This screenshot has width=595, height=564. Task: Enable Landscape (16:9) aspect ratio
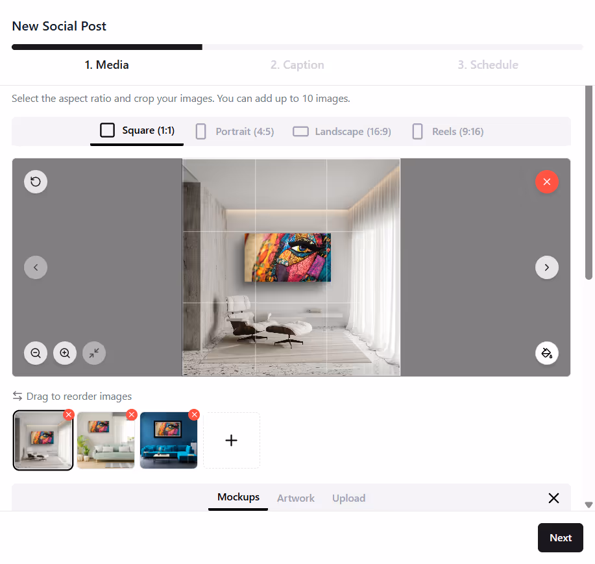pos(341,131)
